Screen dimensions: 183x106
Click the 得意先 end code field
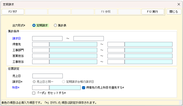point(116,44)
